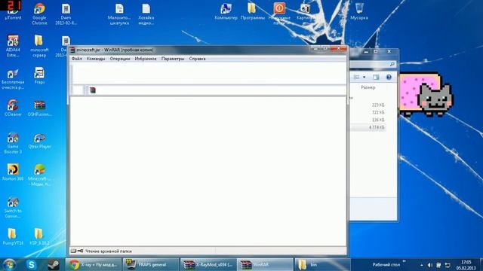The image size is (483, 271).
Task: Select the Minecraft mods desktop shortcut
Action: [39, 175]
